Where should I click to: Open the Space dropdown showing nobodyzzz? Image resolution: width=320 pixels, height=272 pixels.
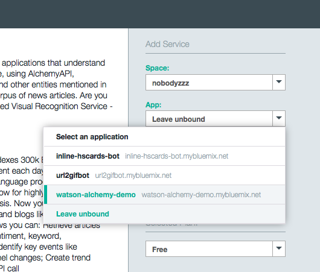pyautogui.click(x=216, y=83)
